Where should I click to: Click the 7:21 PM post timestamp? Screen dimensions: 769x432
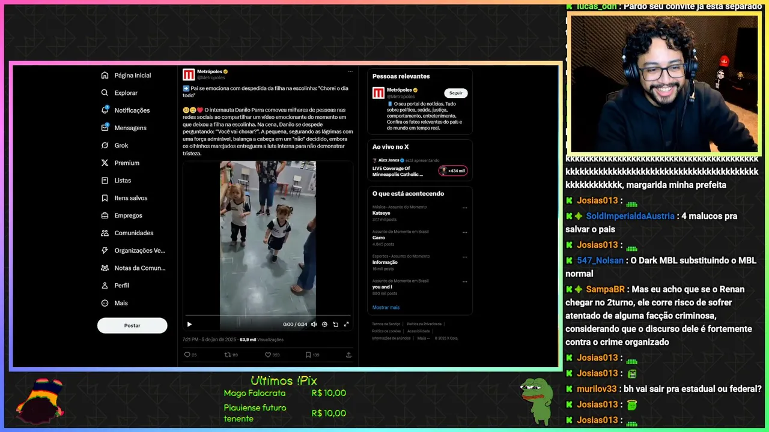tap(210, 340)
